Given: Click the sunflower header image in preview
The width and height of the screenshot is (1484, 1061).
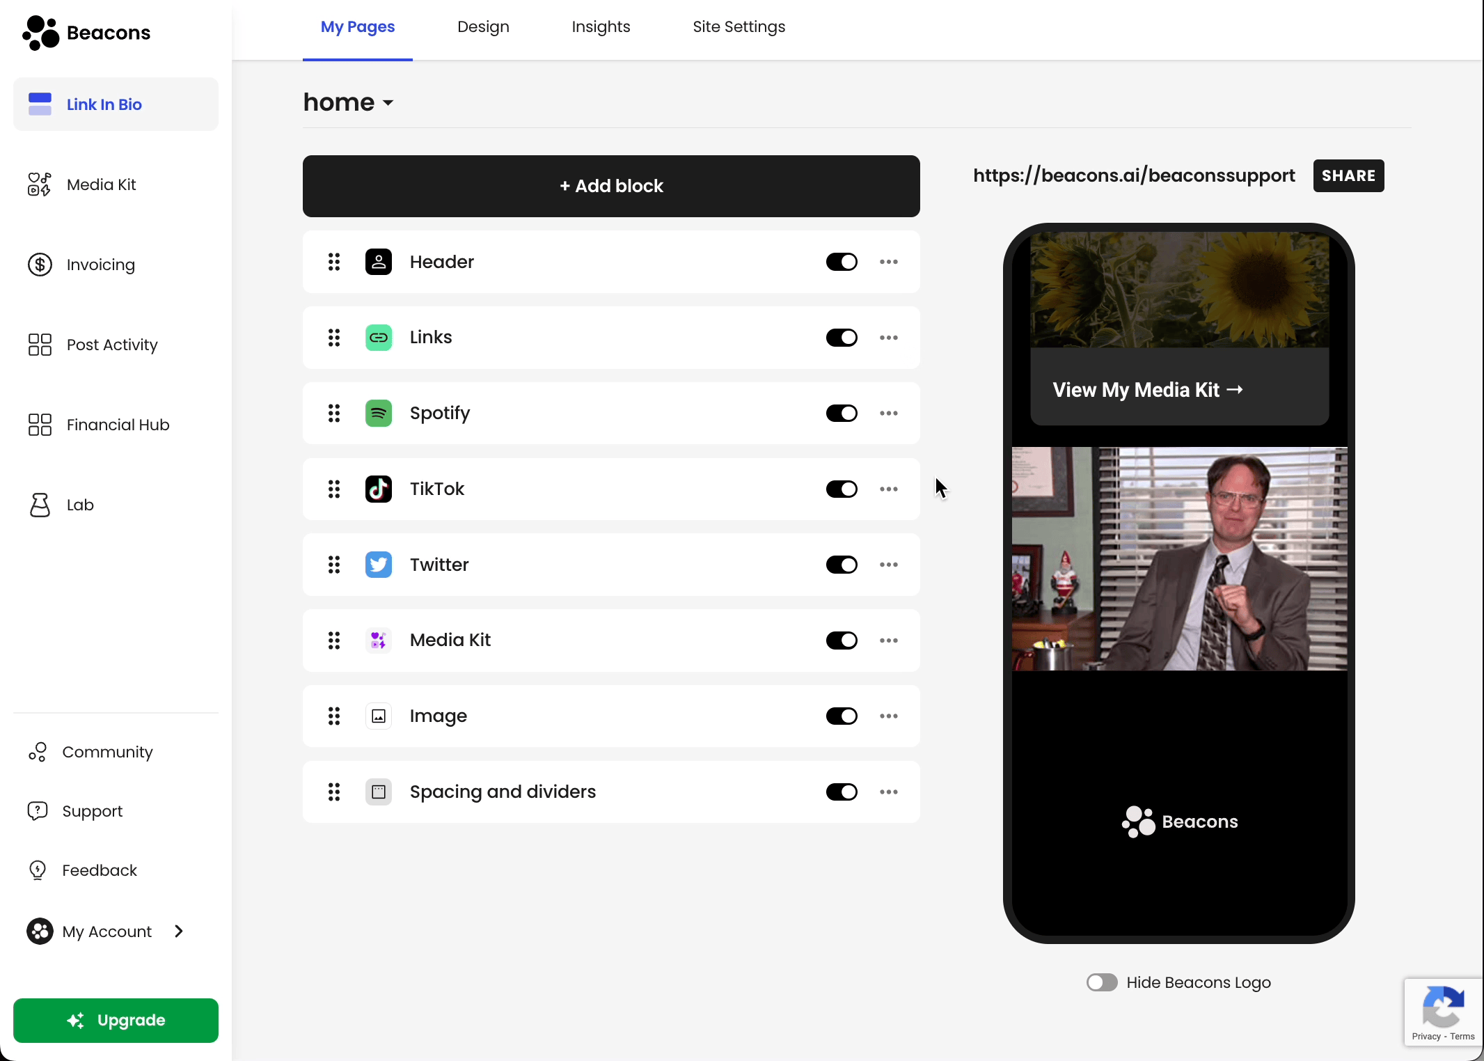Looking at the screenshot, I should 1179,290.
